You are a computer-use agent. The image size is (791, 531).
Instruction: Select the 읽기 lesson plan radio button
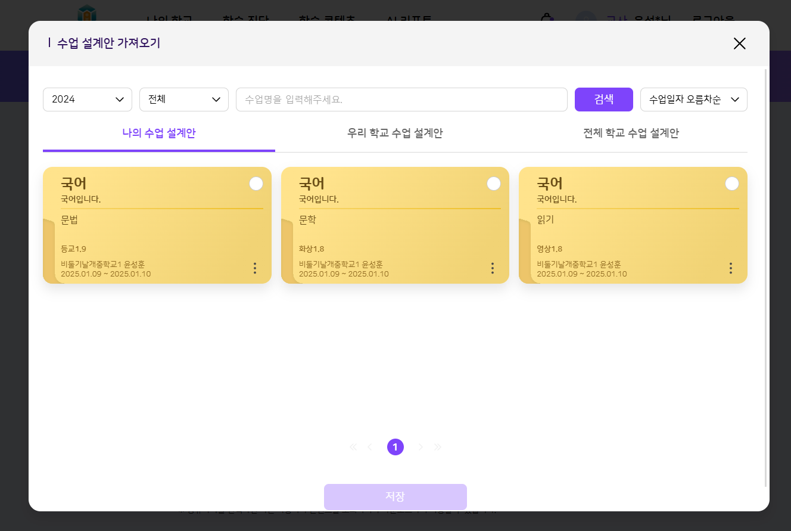[732, 184]
